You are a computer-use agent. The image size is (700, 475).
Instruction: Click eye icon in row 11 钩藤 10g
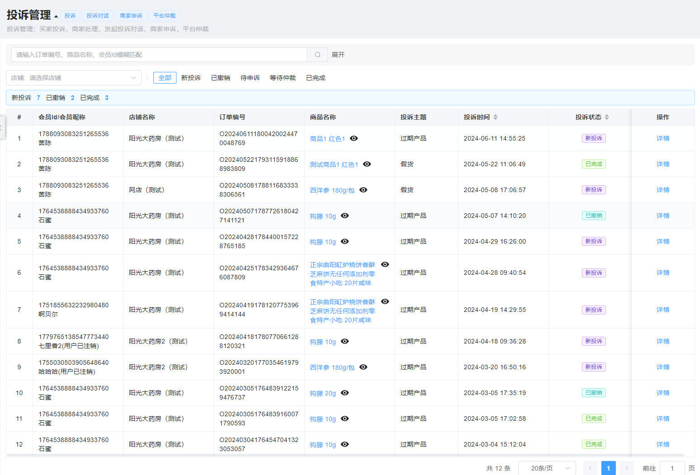click(x=345, y=419)
